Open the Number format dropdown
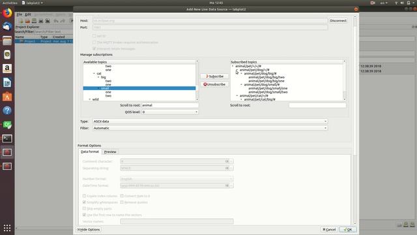 tap(177, 179)
